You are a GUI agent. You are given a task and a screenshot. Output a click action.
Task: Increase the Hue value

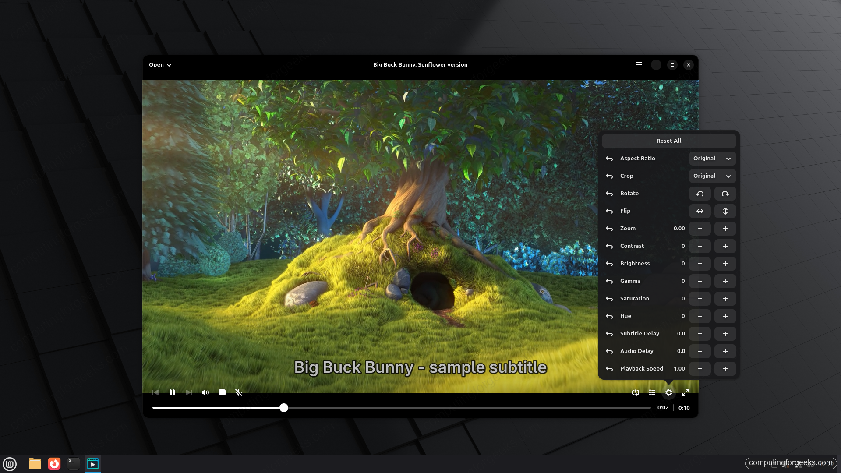coord(725,316)
